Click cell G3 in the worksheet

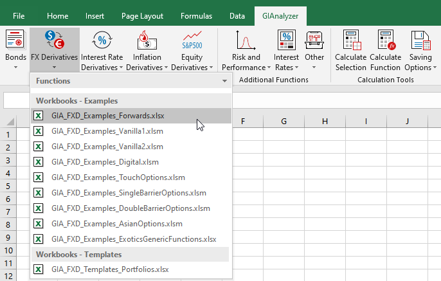(x=283, y=160)
